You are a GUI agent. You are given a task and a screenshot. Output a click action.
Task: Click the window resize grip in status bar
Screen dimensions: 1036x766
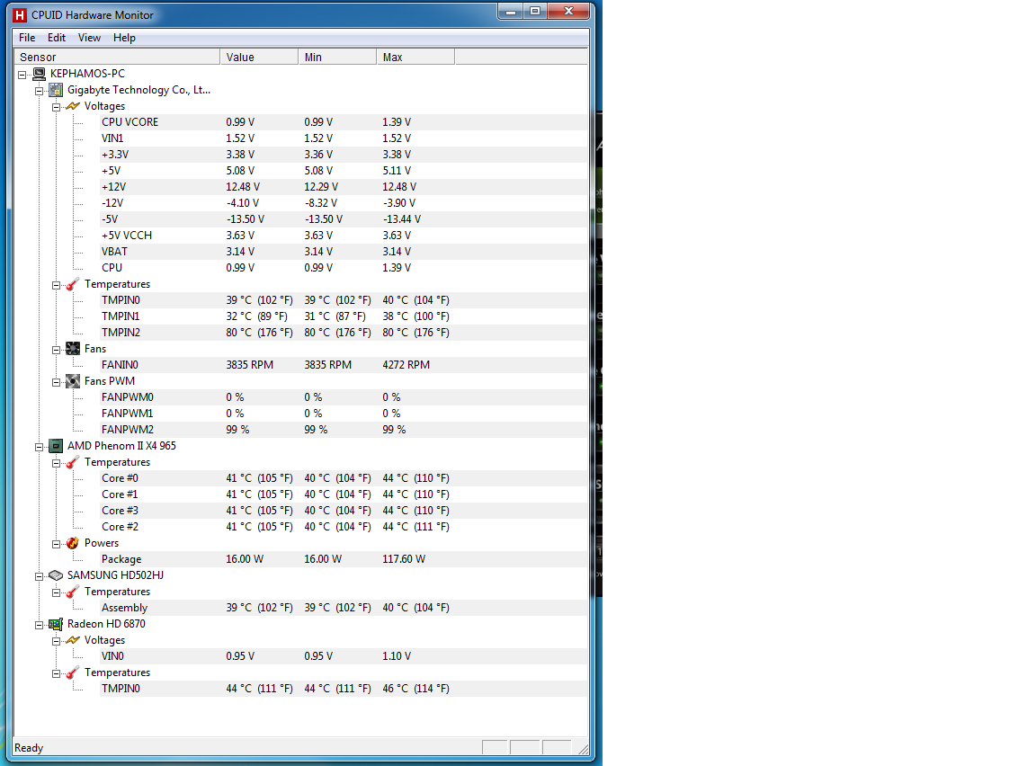(583, 749)
